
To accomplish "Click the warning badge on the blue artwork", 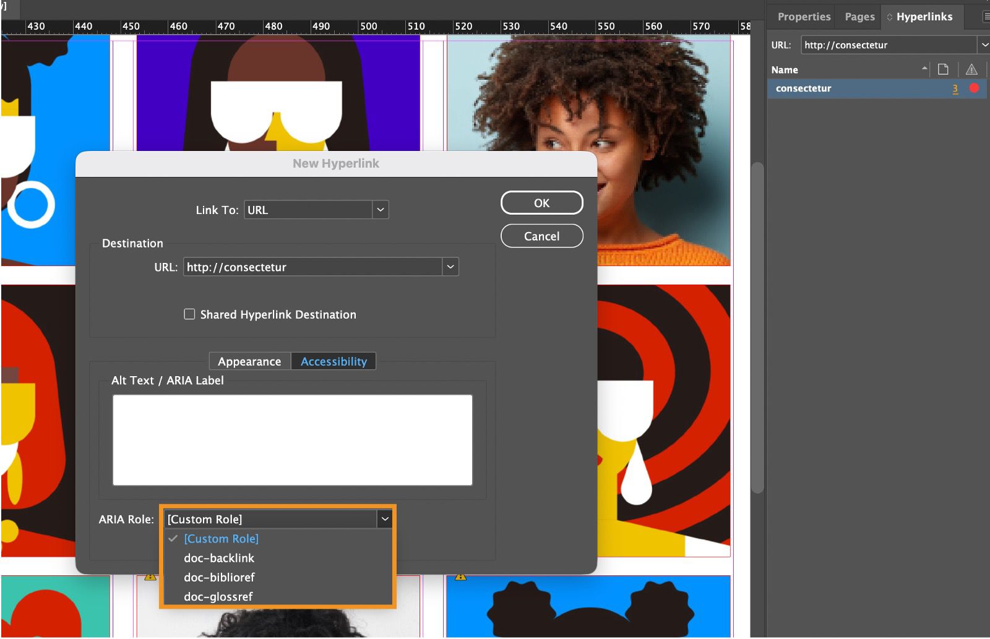I will pos(460,576).
